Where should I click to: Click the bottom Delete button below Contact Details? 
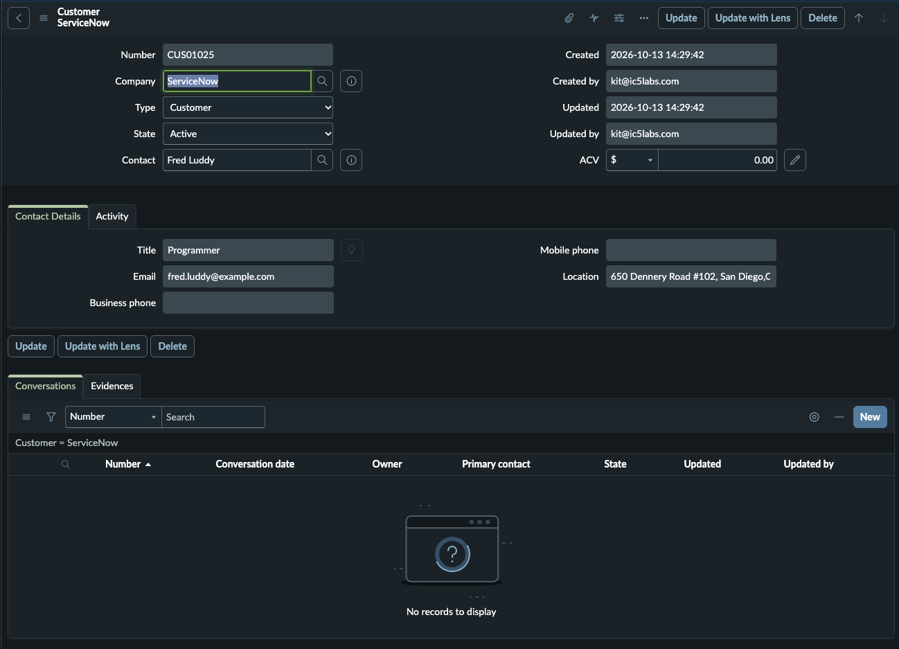[172, 346]
